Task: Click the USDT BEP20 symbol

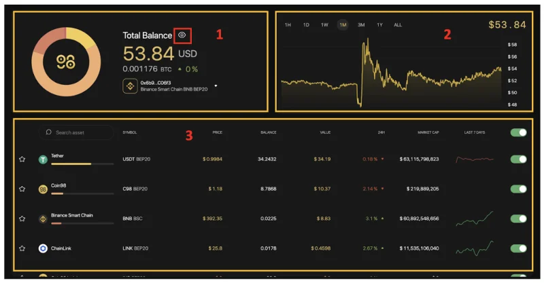Action: pyautogui.click(x=137, y=159)
